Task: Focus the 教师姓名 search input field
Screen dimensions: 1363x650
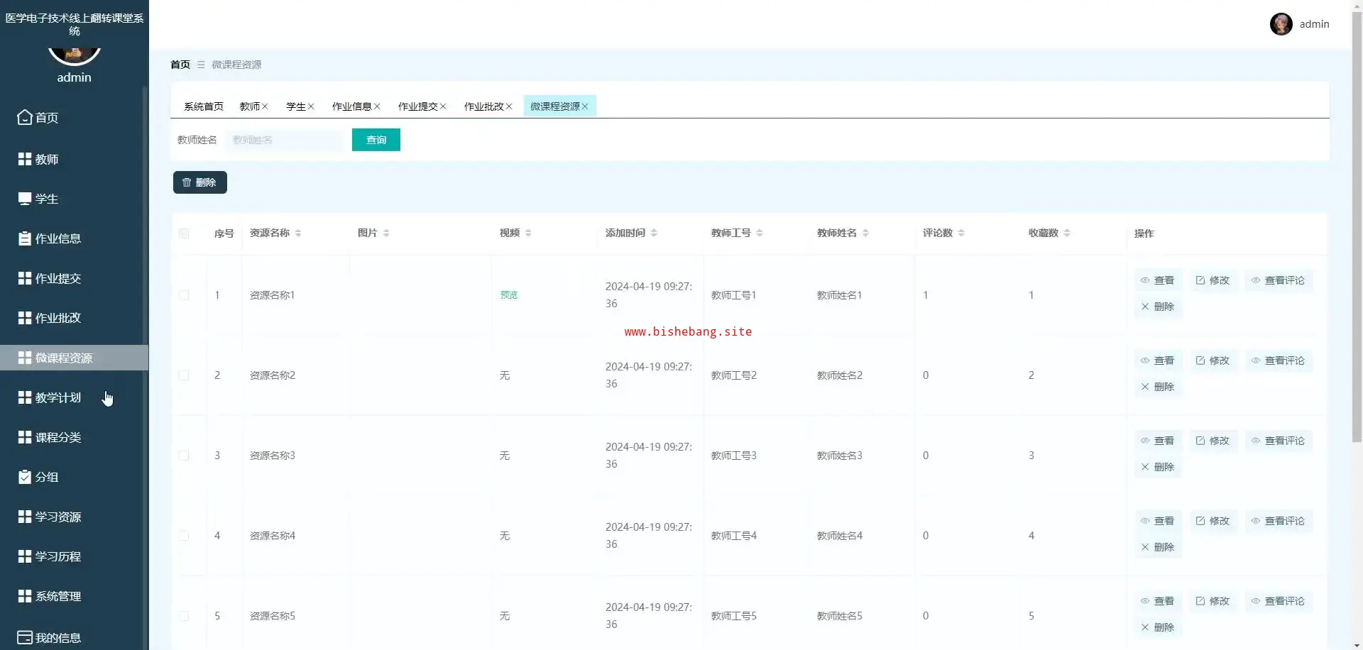Action: tap(284, 141)
